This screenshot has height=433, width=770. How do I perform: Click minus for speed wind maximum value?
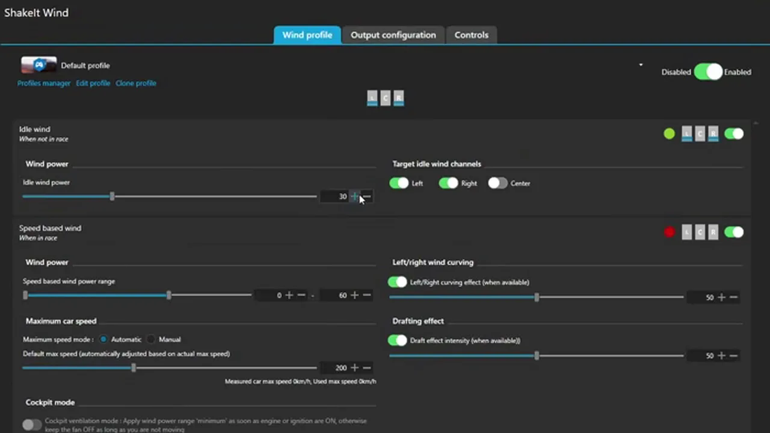(367, 295)
